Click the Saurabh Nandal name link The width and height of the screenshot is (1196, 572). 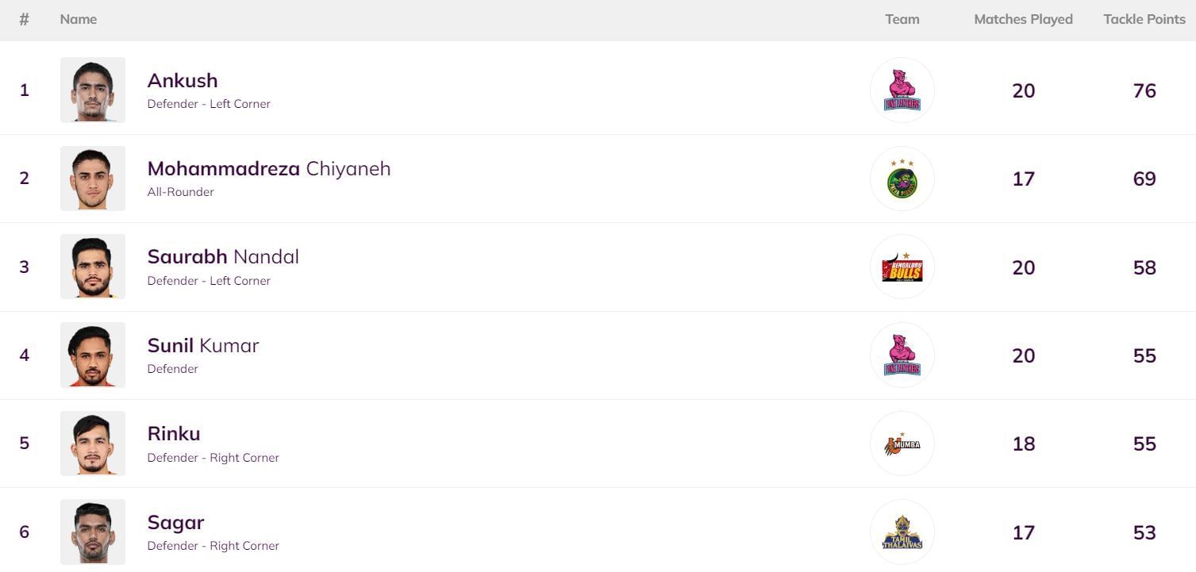click(223, 257)
